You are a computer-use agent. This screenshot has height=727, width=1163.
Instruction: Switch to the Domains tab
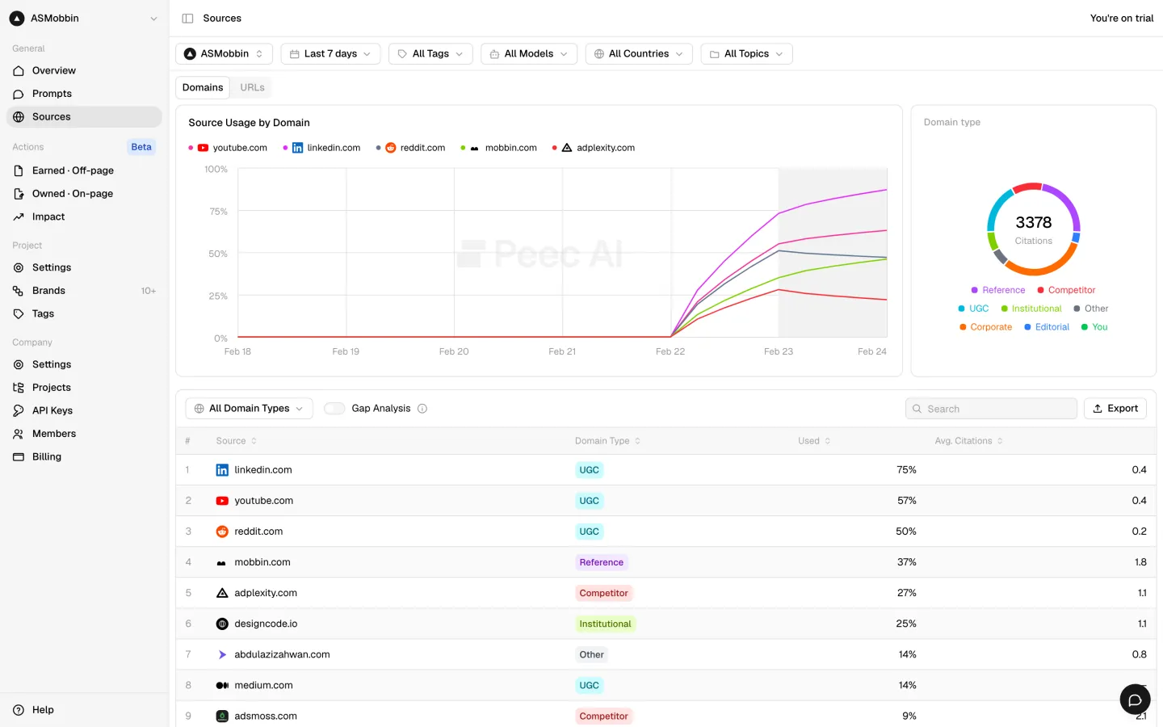click(203, 87)
